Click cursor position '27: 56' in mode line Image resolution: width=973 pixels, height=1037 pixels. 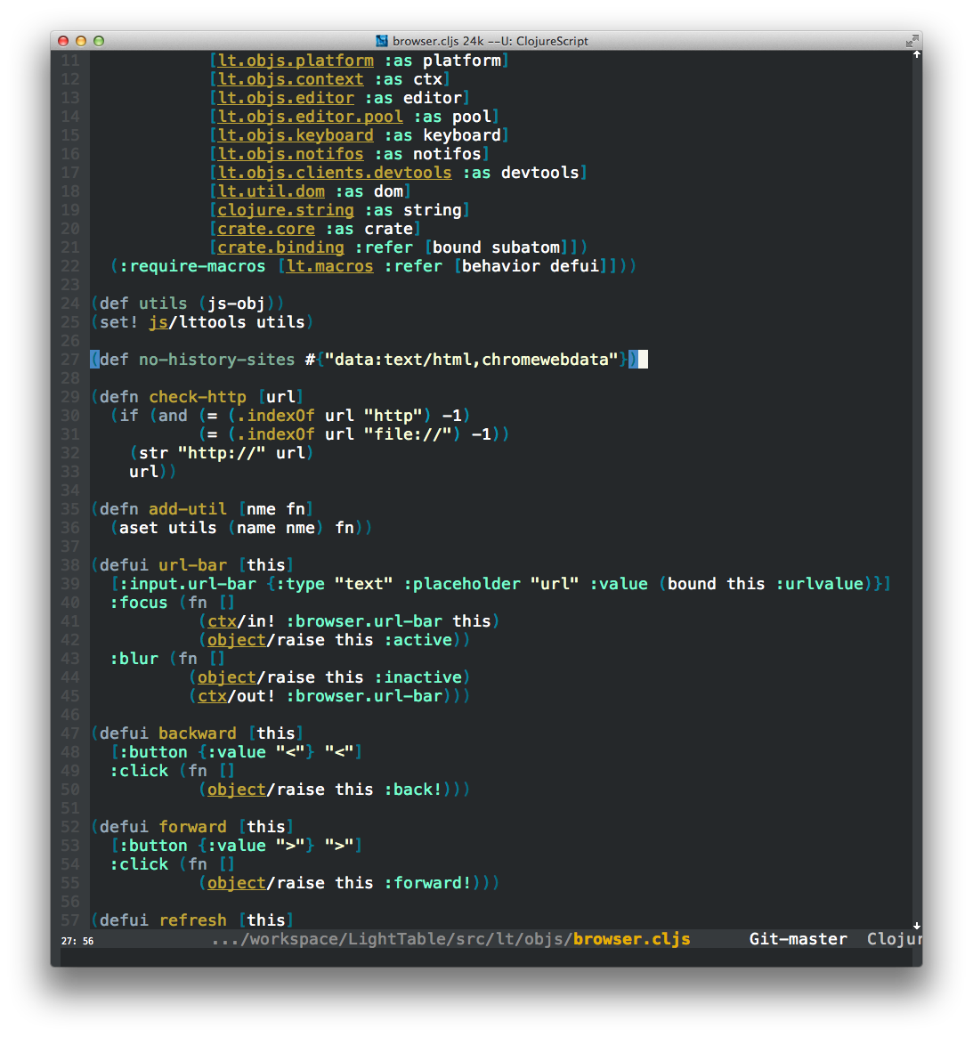click(77, 941)
